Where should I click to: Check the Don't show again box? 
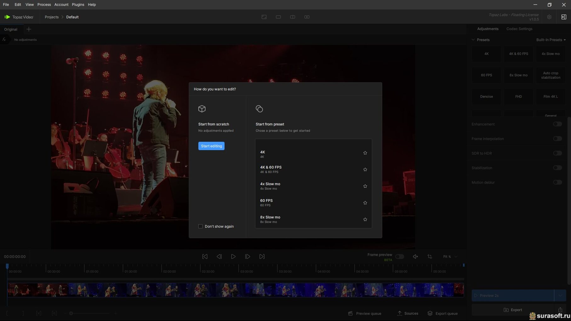point(200,226)
